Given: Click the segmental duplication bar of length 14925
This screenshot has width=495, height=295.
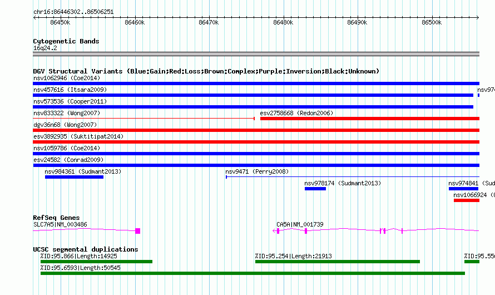Looking at the screenshot, I should [96, 262].
